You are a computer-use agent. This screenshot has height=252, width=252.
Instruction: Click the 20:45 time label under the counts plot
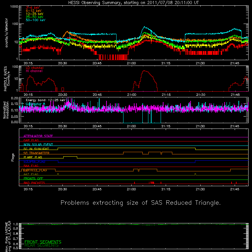[97, 63]
